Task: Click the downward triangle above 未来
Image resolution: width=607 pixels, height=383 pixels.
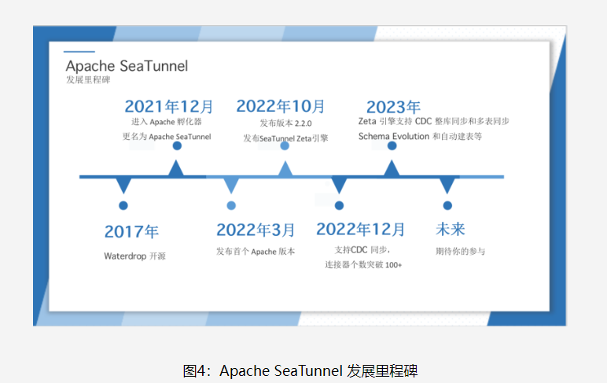Action: (x=447, y=185)
